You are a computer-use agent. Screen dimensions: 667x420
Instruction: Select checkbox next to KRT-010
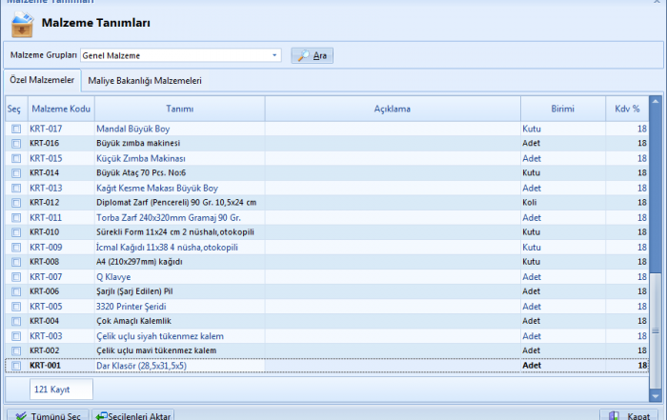click(x=15, y=232)
